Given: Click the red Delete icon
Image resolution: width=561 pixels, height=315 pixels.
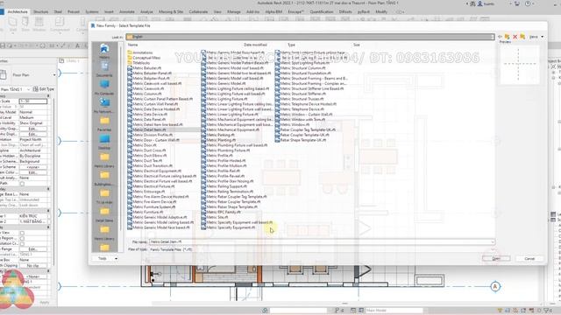Looking at the screenshot, I should [515, 37].
